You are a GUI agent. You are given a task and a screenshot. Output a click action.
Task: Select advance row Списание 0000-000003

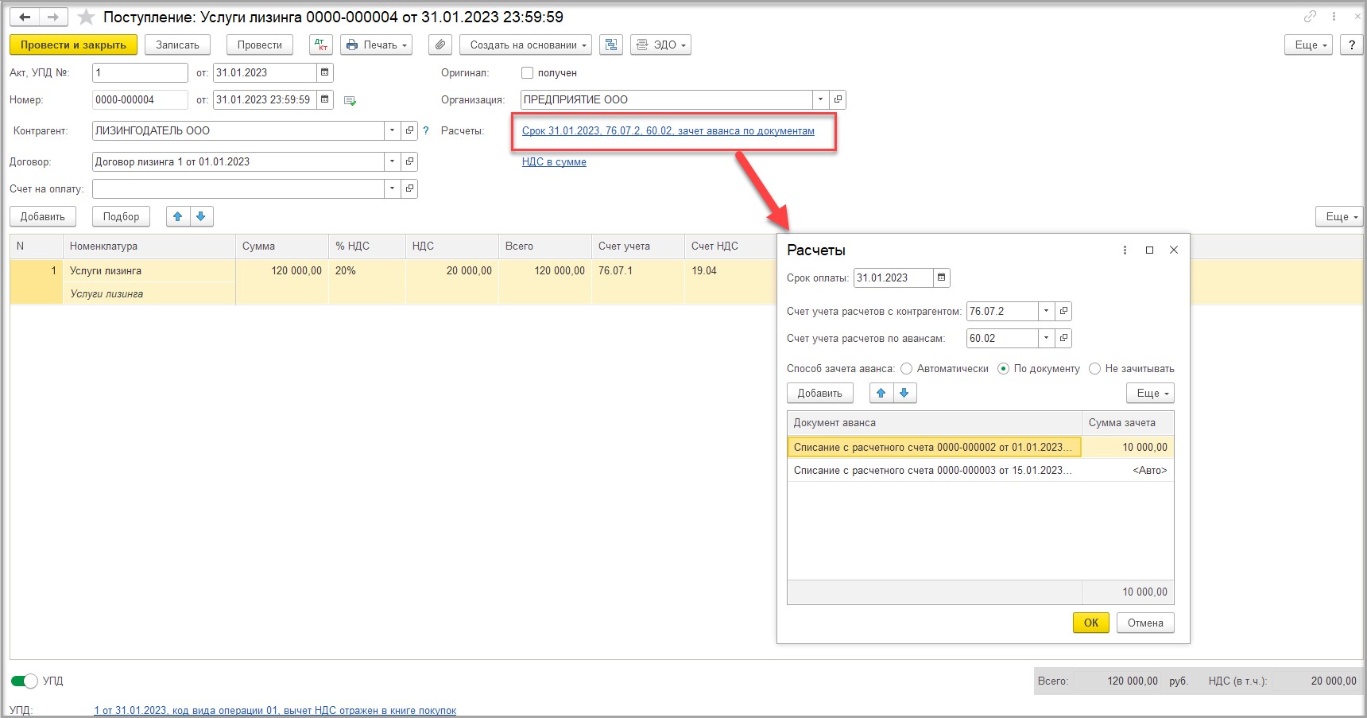(x=981, y=470)
